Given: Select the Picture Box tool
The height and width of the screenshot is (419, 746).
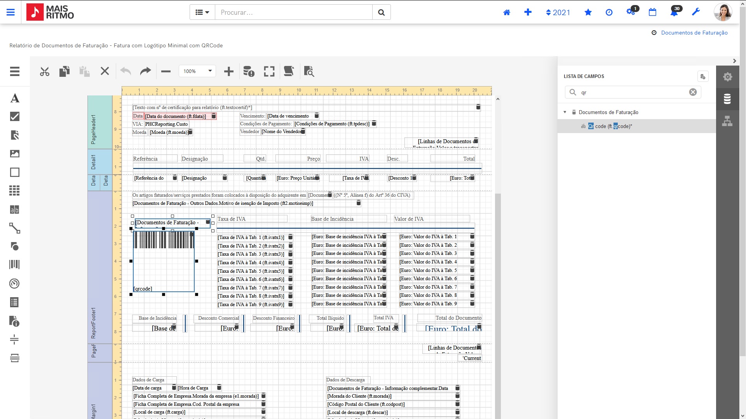Looking at the screenshot, I should pos(15,154).
